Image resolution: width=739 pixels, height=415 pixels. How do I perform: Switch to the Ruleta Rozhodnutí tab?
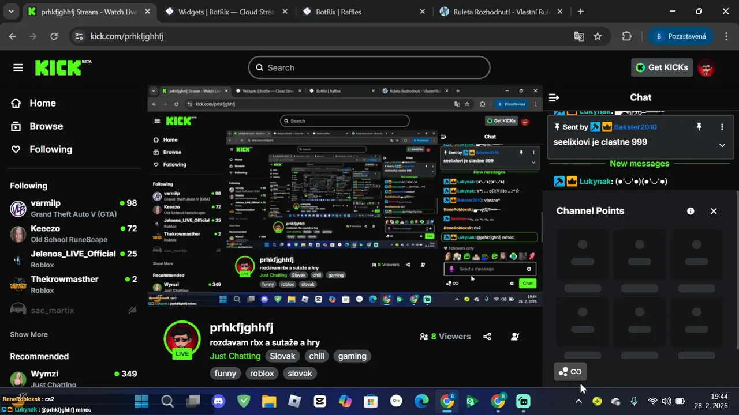click(501, 12)
